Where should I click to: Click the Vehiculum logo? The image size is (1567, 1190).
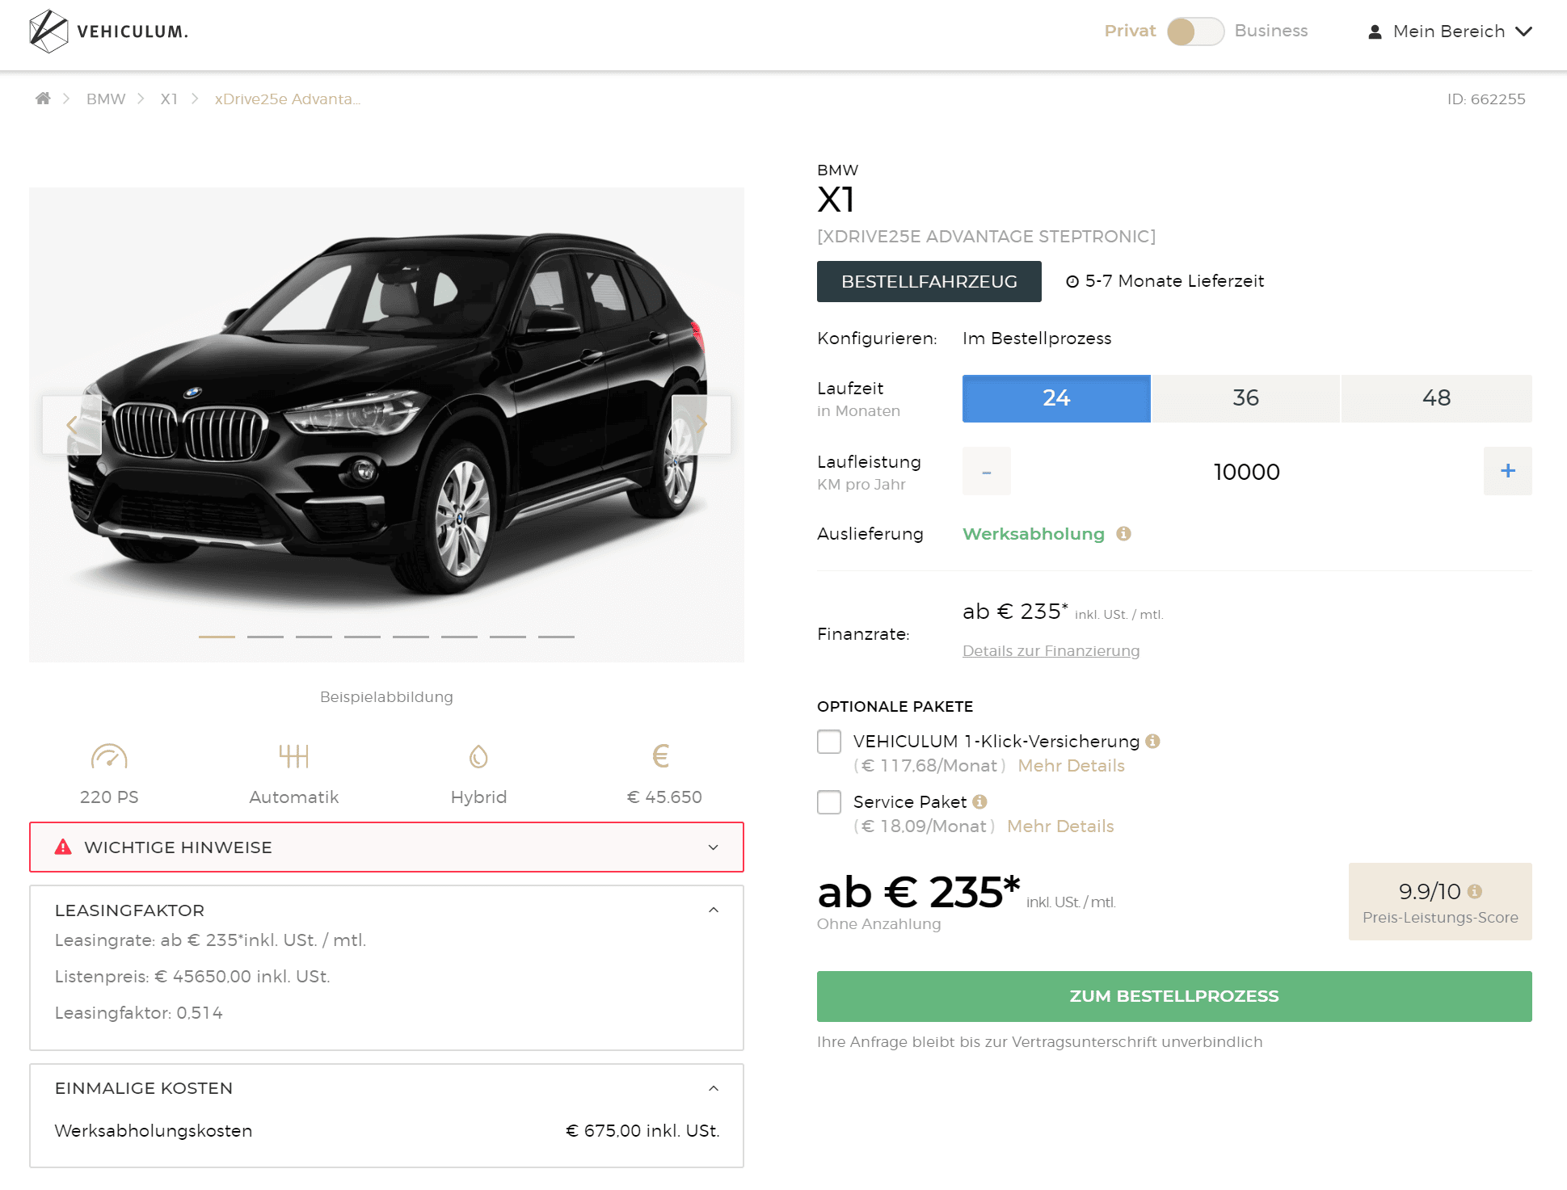click(108, 32)
